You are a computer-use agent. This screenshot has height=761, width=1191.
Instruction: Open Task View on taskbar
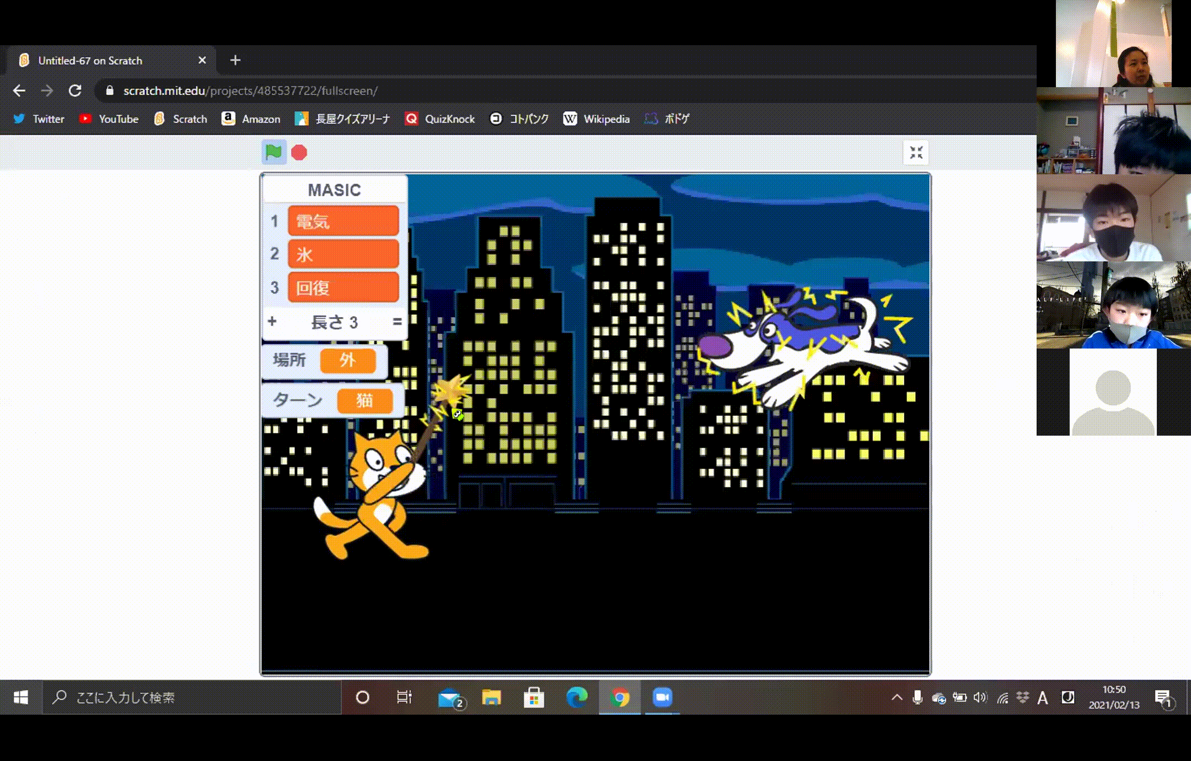point(404,698)
